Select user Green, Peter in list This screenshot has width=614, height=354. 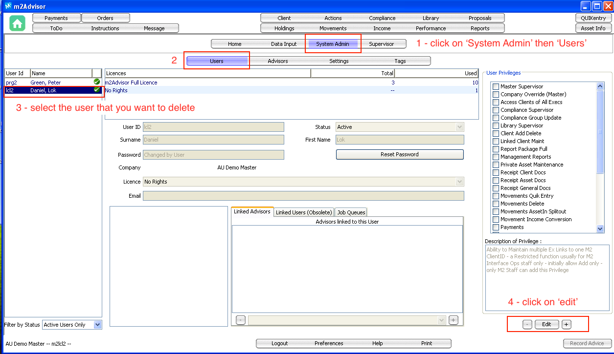pos(46,83)
